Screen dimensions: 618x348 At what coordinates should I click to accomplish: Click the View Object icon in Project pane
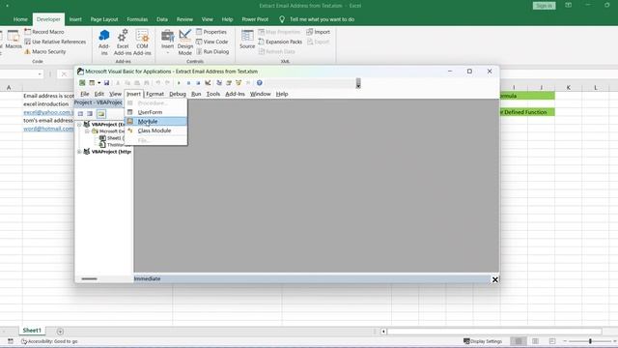(90, 114)
